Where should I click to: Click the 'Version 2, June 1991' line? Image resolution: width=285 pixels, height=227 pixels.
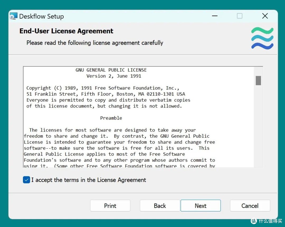[x=114, y=76]
